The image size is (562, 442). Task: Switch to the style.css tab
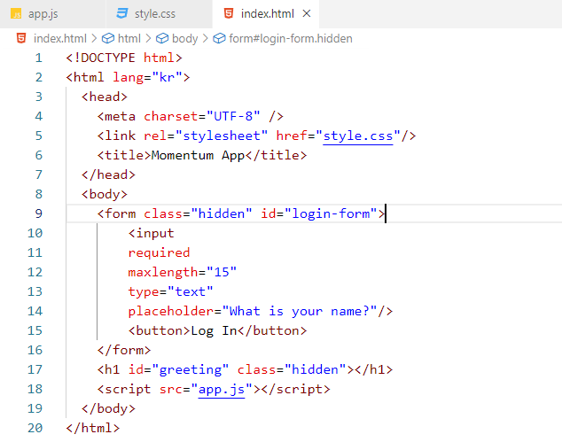click(160, 14)
